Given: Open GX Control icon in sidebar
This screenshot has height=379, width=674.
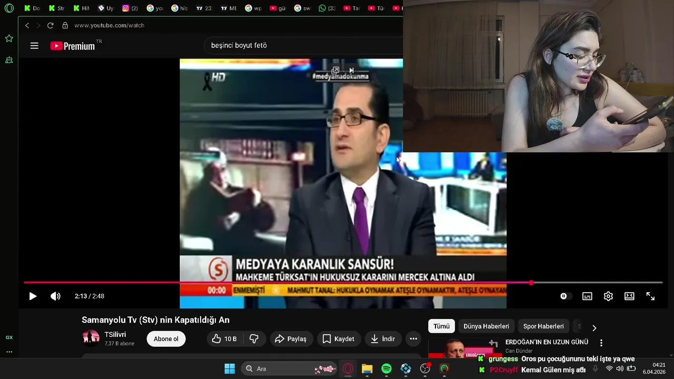Looking at the screenshot, I should pyautogui.click(x=9, y=61).
